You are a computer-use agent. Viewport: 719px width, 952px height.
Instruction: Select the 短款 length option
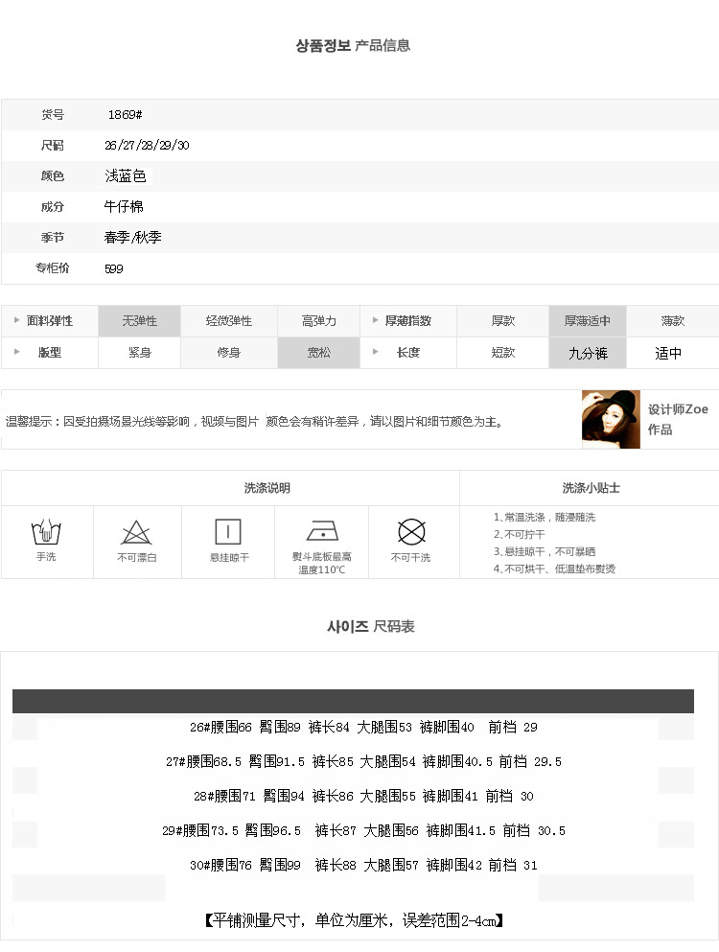pos(502,353)
